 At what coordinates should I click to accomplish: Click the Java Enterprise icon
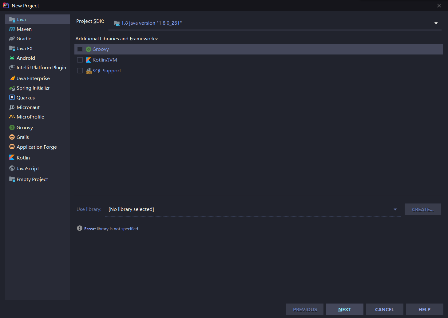point(12,78)
